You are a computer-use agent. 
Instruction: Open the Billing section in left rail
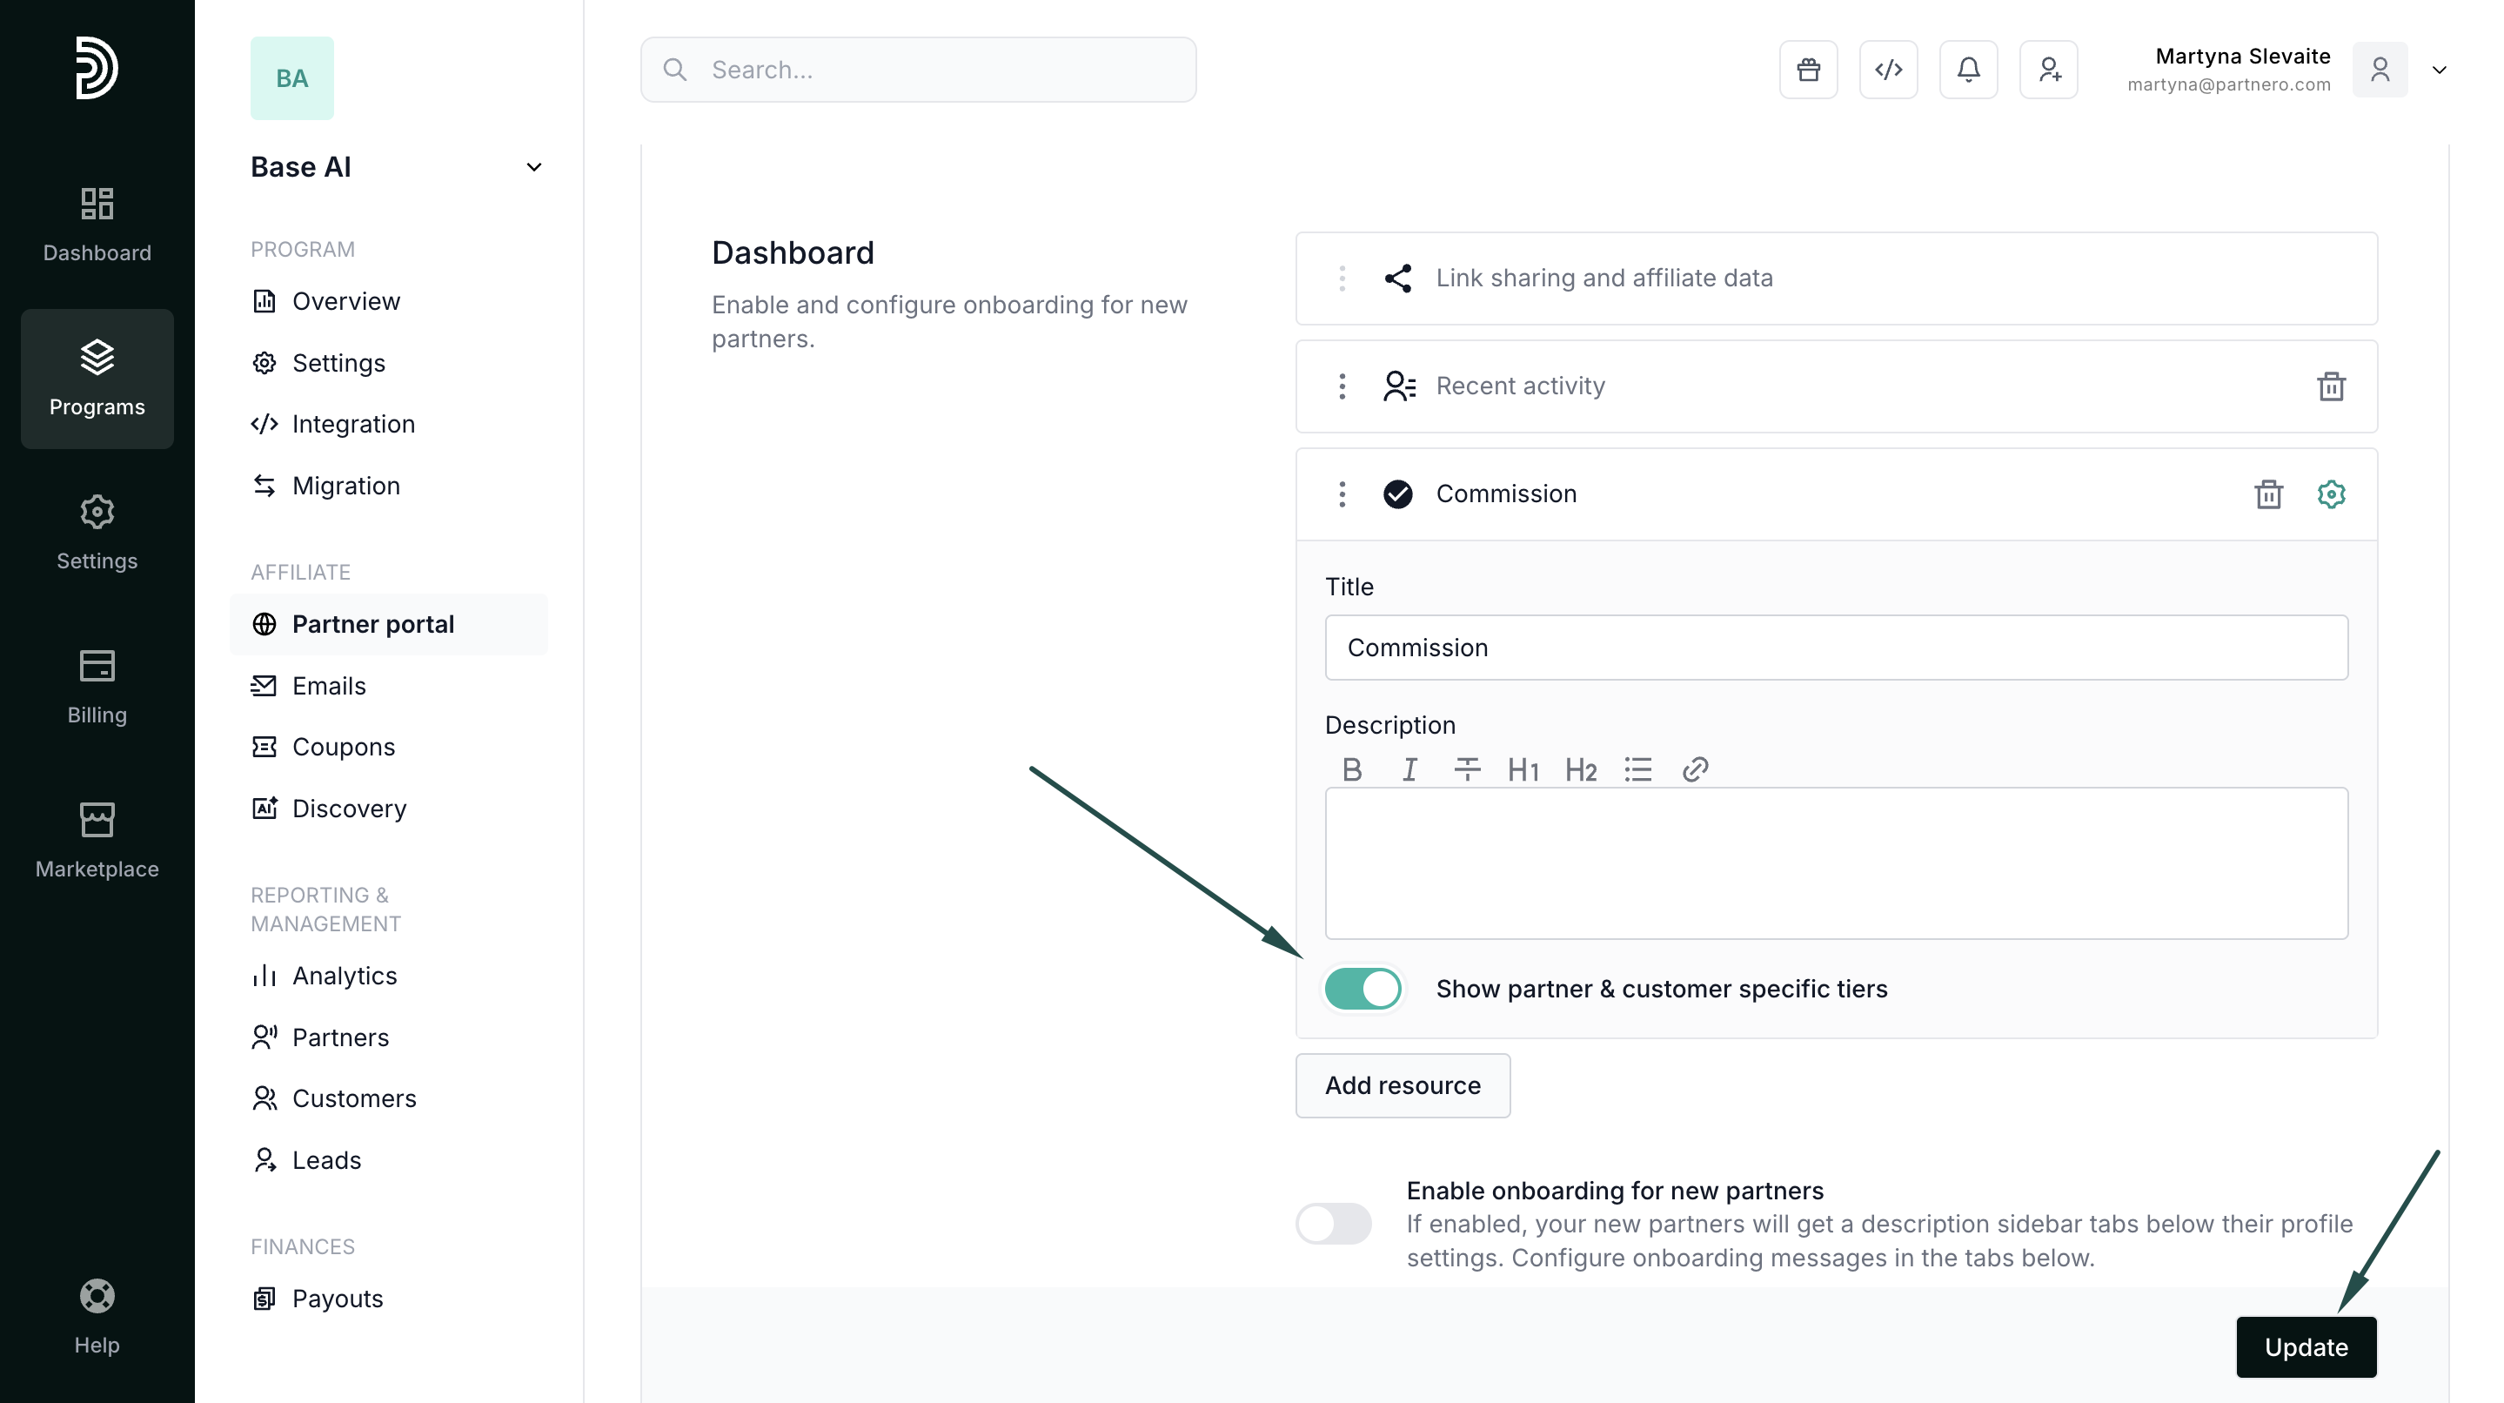(97, 687)
